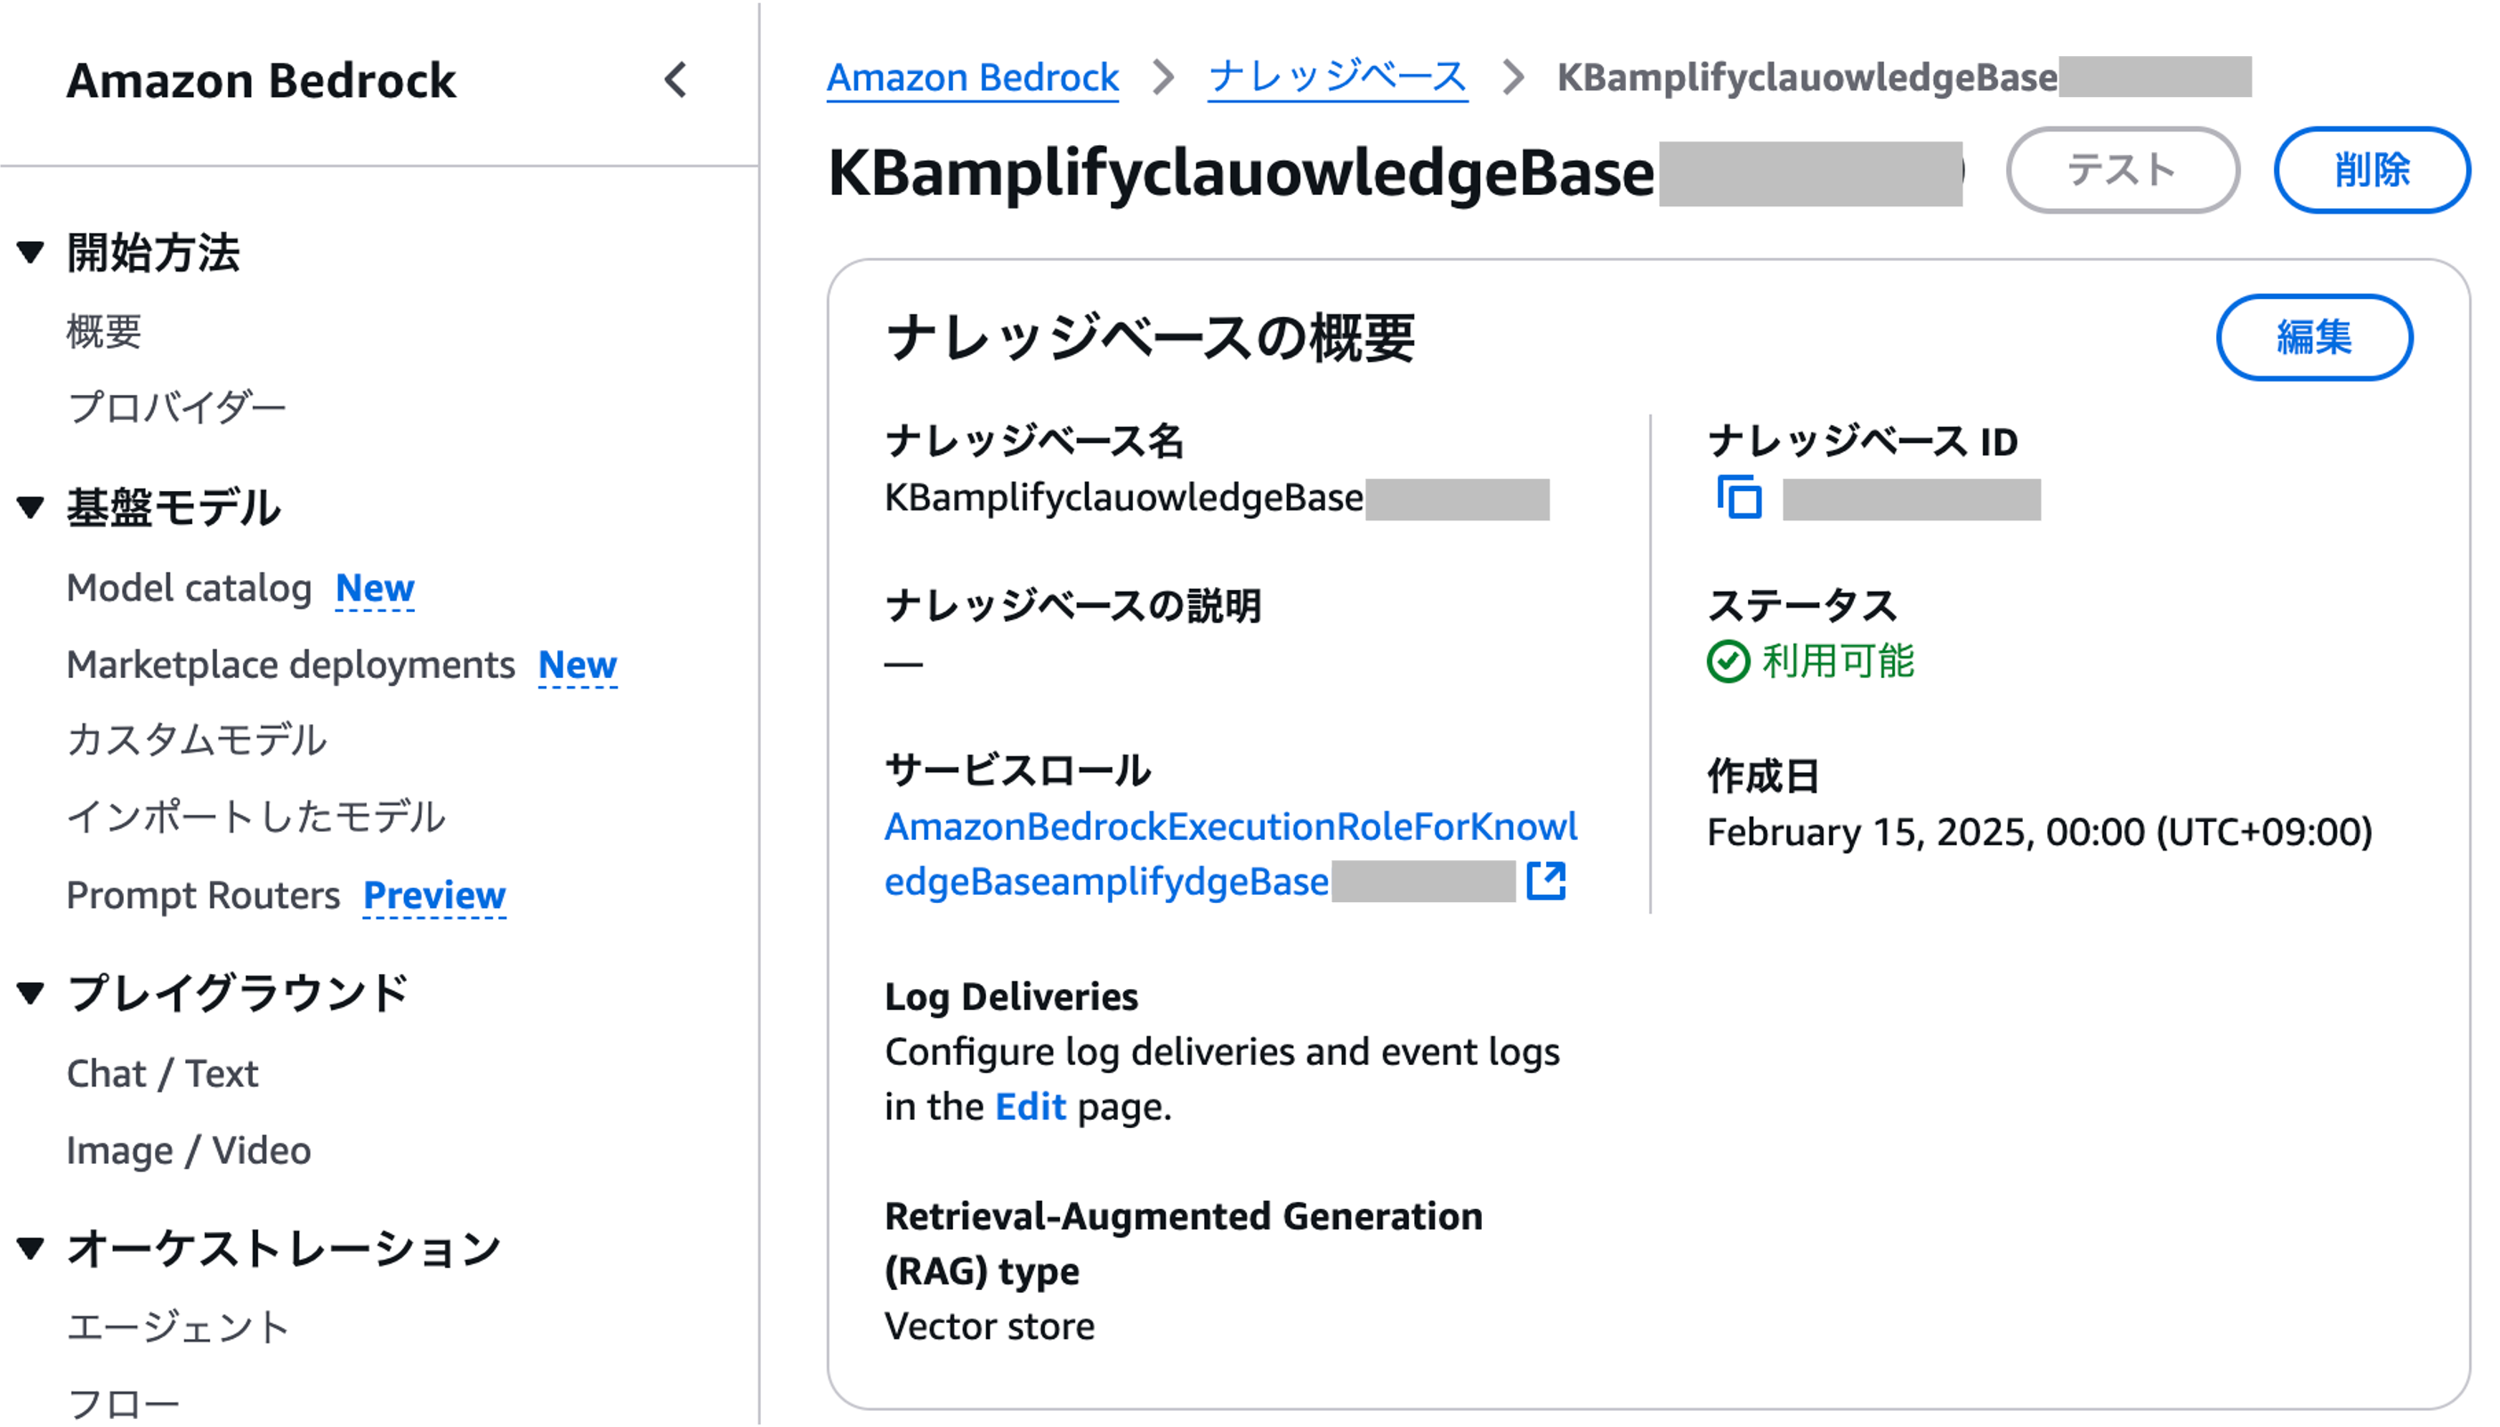Image resolution: width=2500 pixels, height=1427 pixels.
Task: Copy the knowledge base ID
Action: pos(1740,498)
